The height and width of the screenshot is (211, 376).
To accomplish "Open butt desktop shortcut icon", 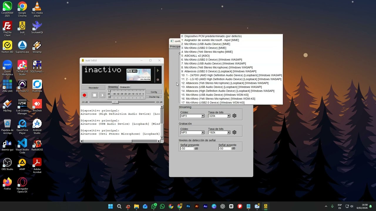I will 22,28.
